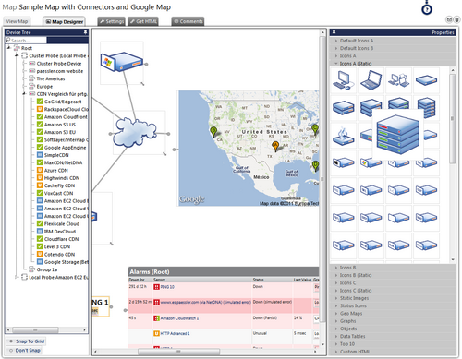Open the Settings tab
Screen dimensions: 462x359
coord(112,21)
